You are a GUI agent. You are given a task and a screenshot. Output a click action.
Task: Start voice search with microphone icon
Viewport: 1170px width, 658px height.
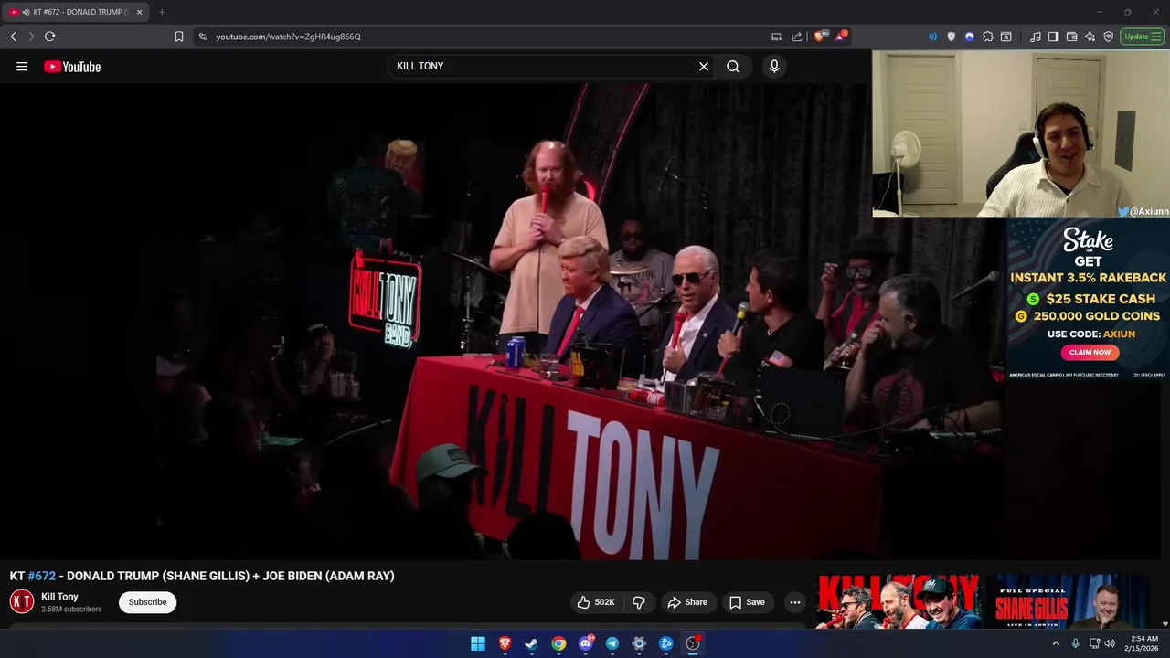pyautogui.click(x=774, y=66)
